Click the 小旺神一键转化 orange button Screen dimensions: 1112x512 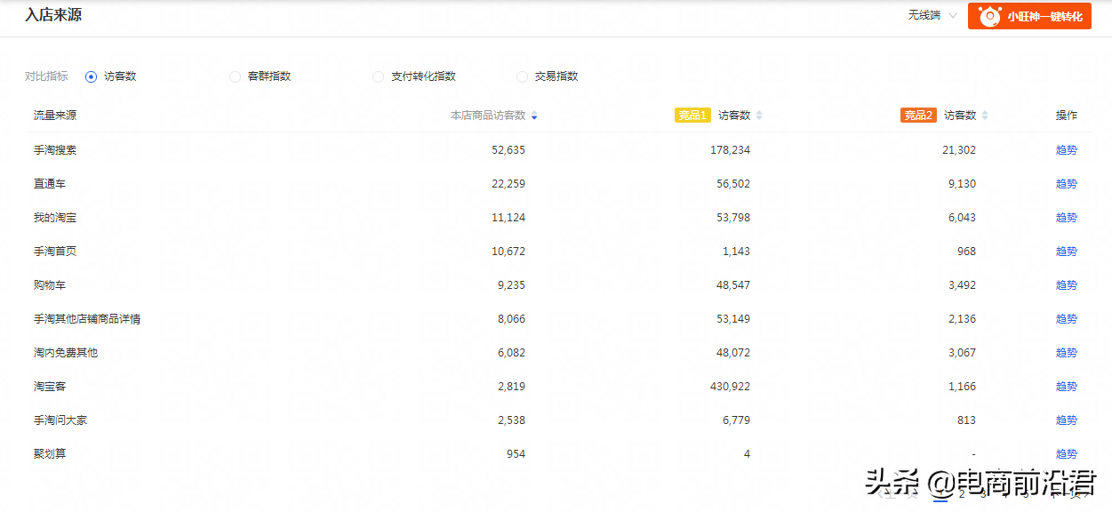coord(1029,16)
